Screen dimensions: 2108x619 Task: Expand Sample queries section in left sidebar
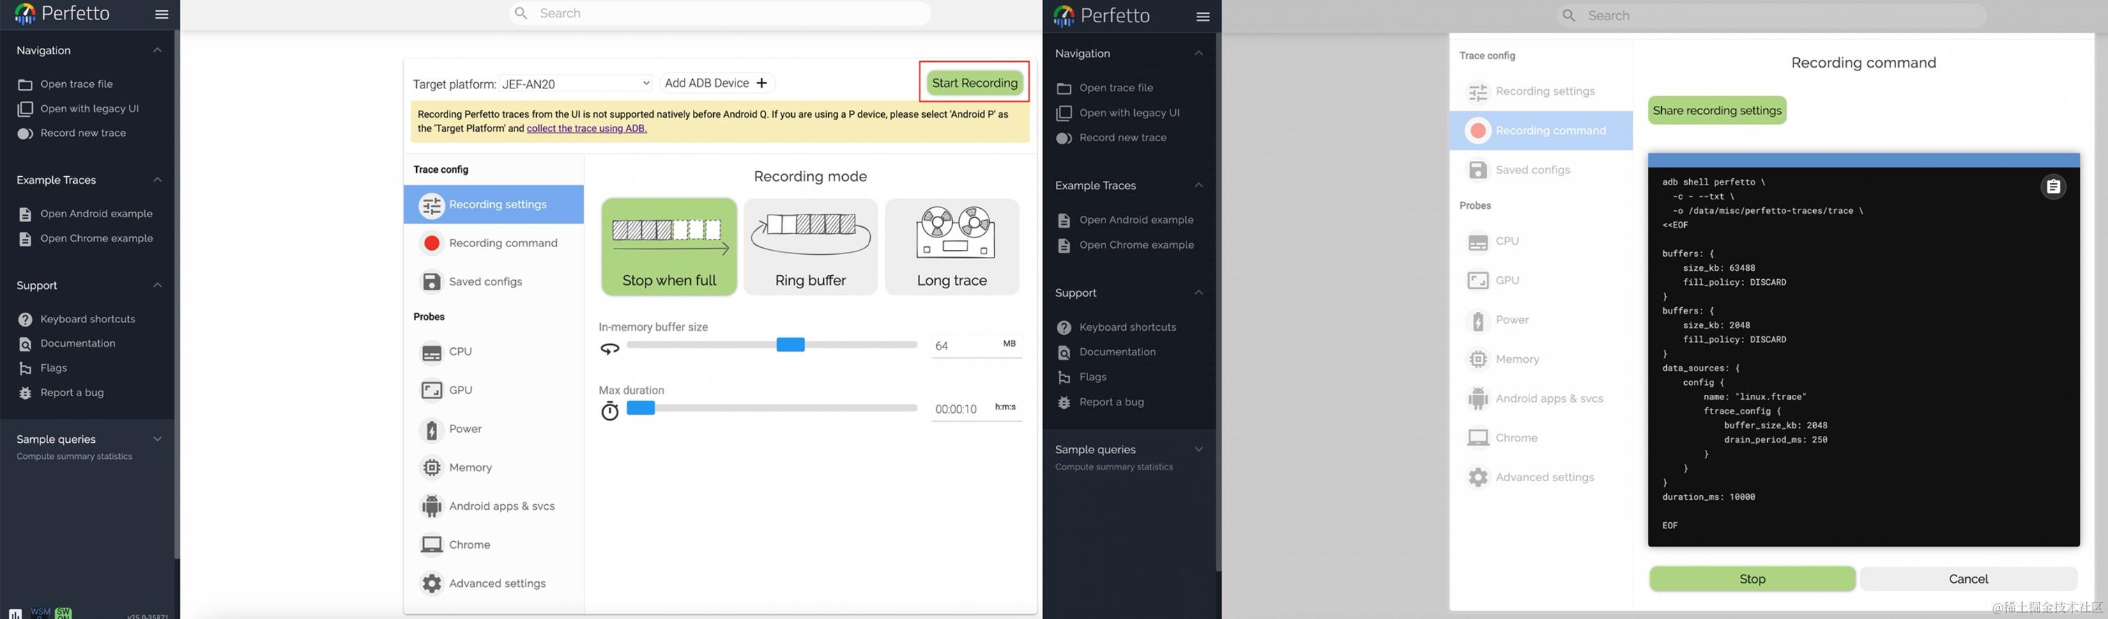point(157,439)
